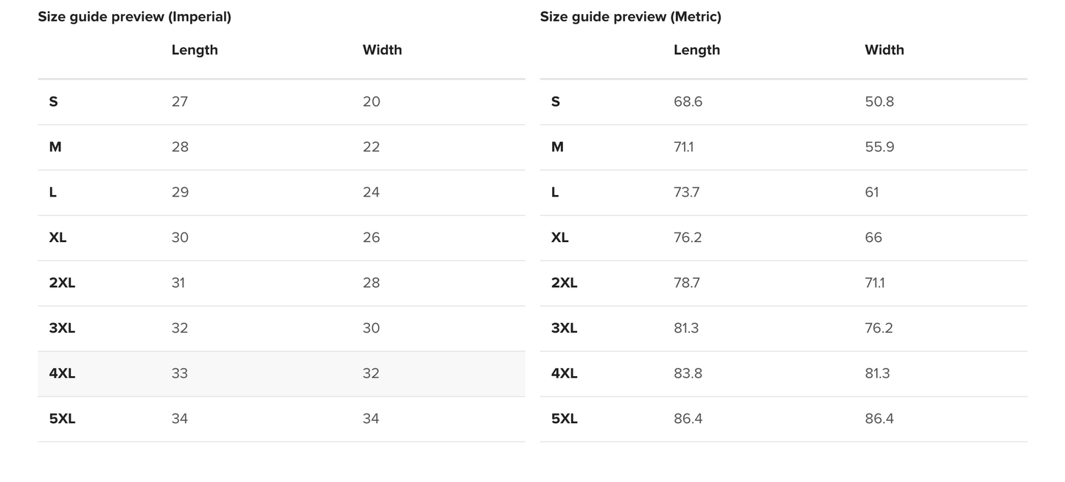Select the Length column header in Metric table
The image size is (1065, 482).
(x=696, y=50)
